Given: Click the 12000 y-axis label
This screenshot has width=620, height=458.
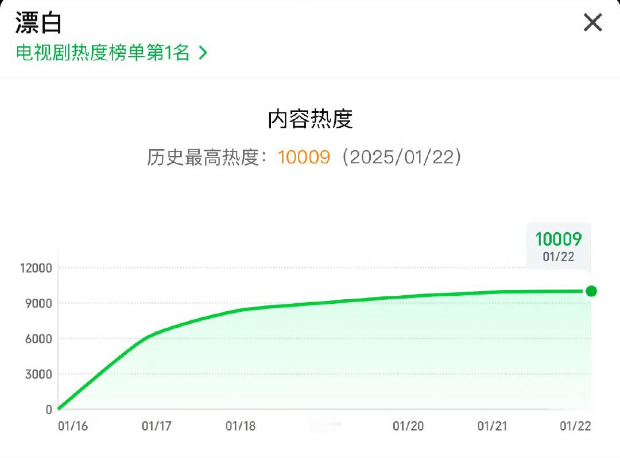Looking at the screenshot, I should [x=36, y=268].
